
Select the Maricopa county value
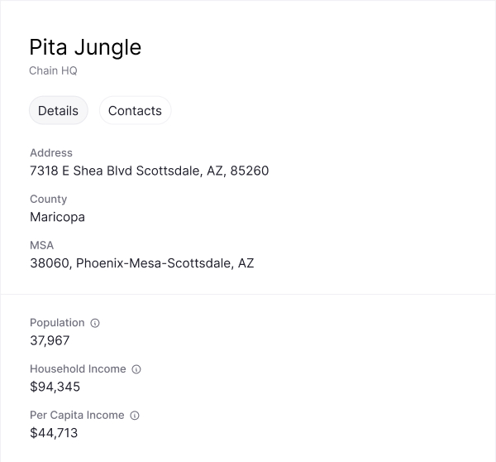coord(57,217)
